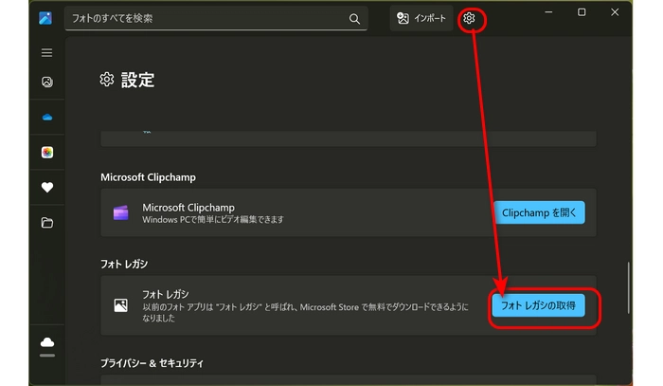Screen dimensions: 663x386
Task: Click the magnifier search icon
Action: click(354, 18)
